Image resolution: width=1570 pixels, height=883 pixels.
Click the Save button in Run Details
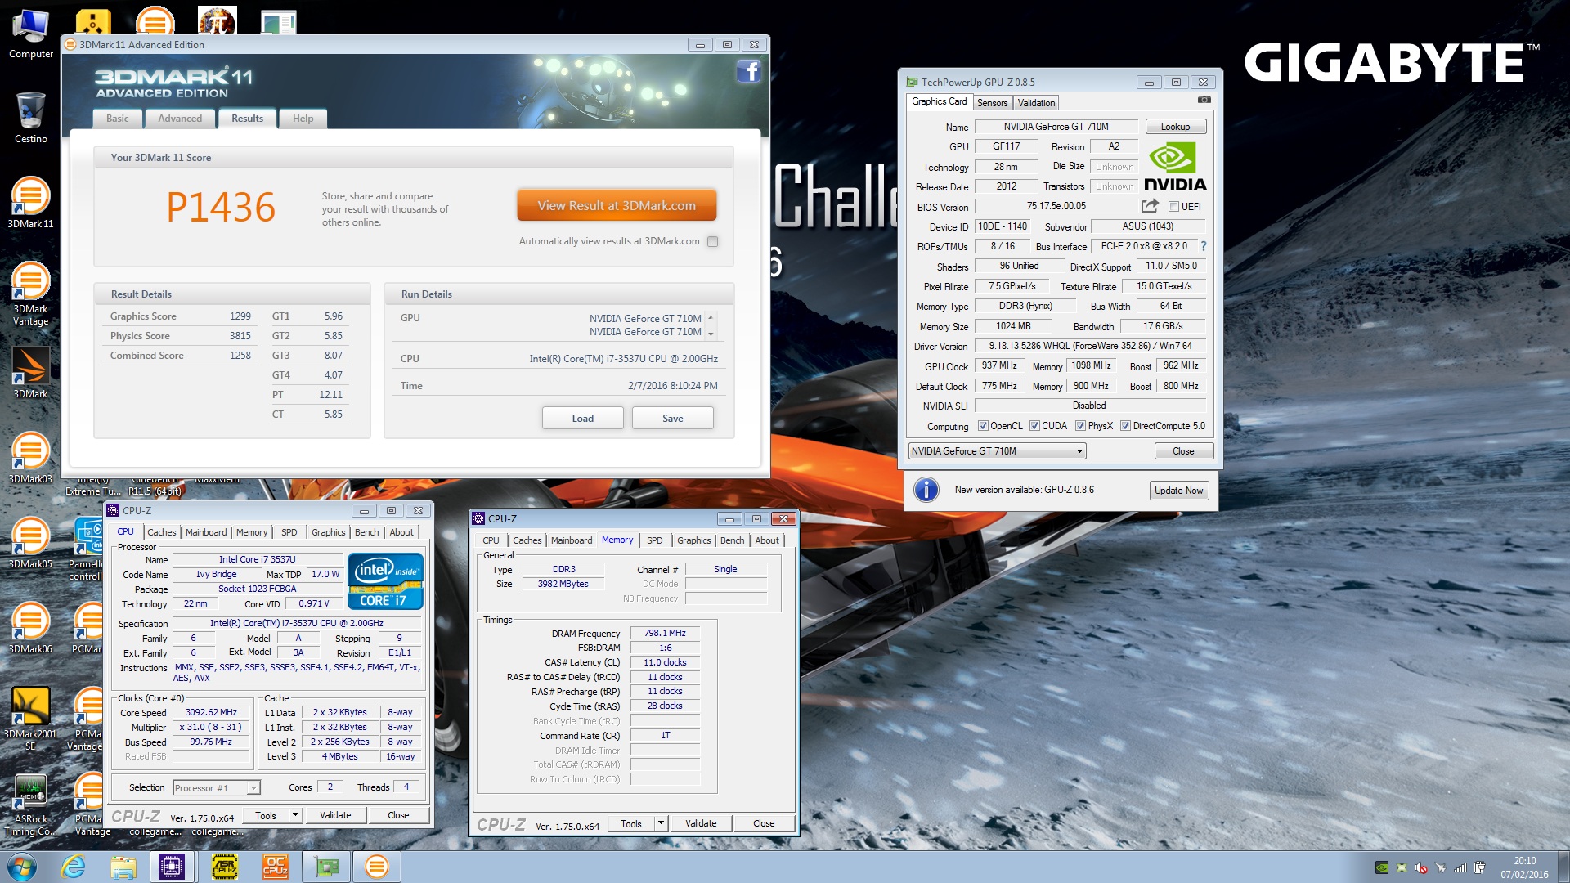click(x=673, y=419)
